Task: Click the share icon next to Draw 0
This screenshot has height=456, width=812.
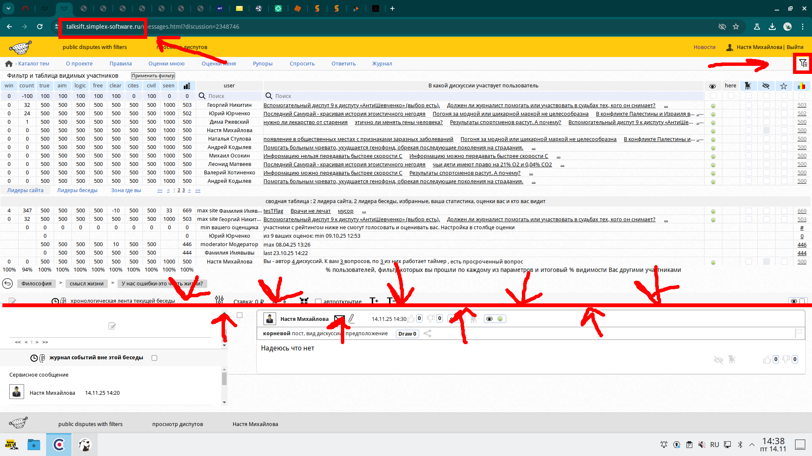Action: [428, 334]
